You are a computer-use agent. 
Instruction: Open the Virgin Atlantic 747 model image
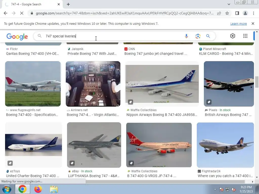(159, 145)
